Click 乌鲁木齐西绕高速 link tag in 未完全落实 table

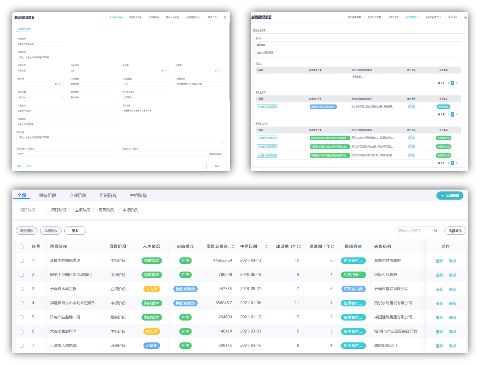point(267,107)
